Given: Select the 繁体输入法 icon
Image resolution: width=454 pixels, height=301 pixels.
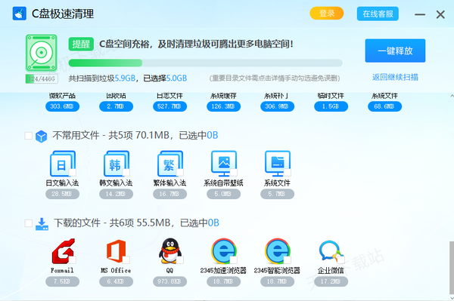Looking at the screenshot, I should 170,164.
